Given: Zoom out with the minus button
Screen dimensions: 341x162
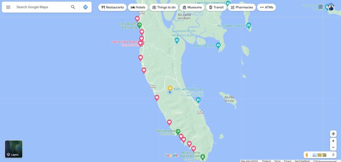Looking at the screenshot, I should (x=333, y=147).
